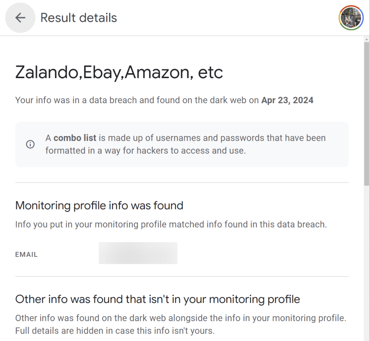Screen dimensions: 370x341
Task: Click the "Monitoring profile info was found" heading
Action: click(99, 205)
